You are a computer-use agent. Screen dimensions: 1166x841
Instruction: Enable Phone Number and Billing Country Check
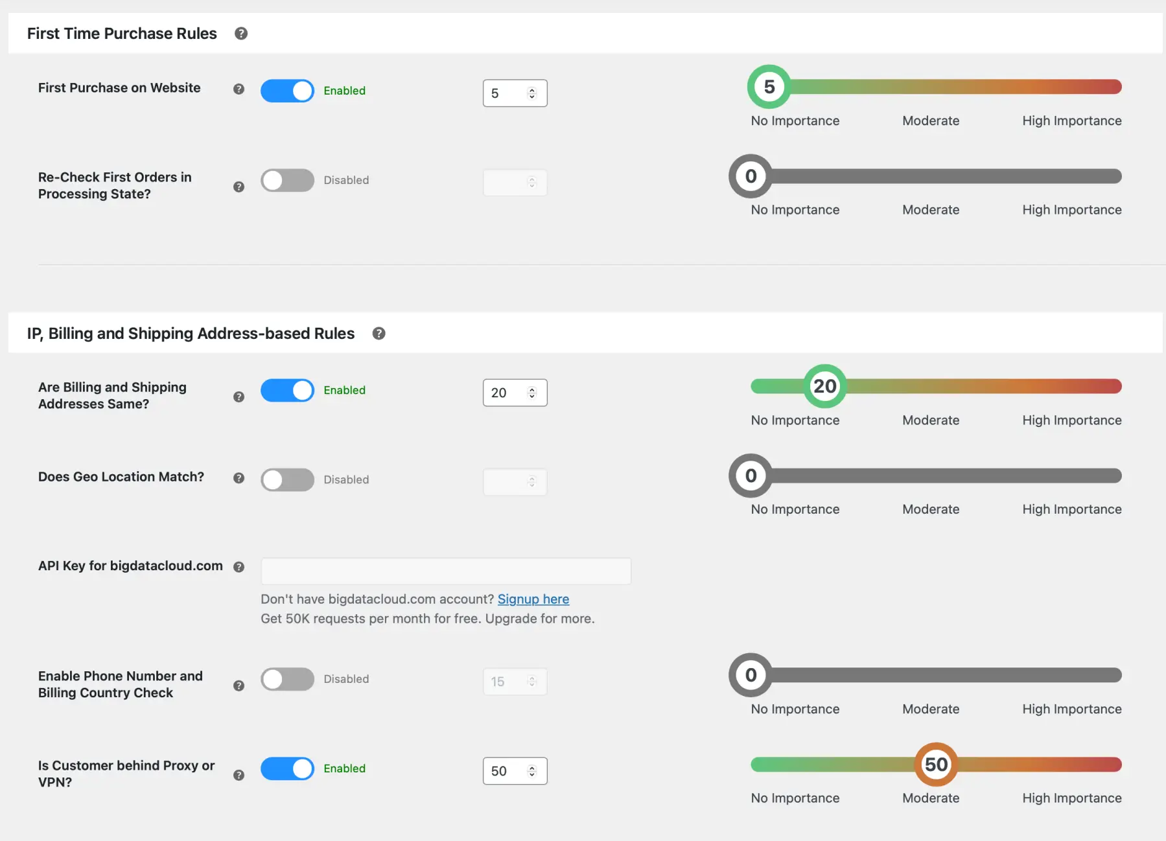click(x=287, y=680)
